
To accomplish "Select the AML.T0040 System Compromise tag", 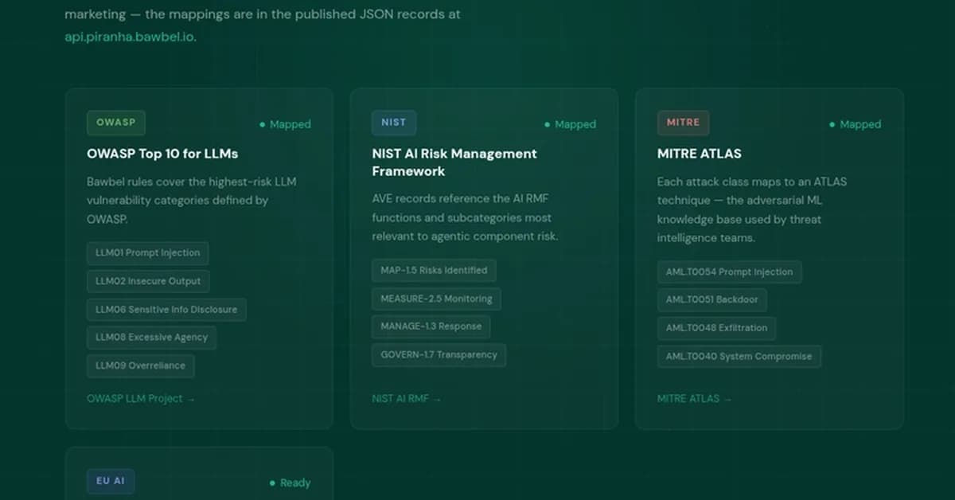I will click(739, 356).
